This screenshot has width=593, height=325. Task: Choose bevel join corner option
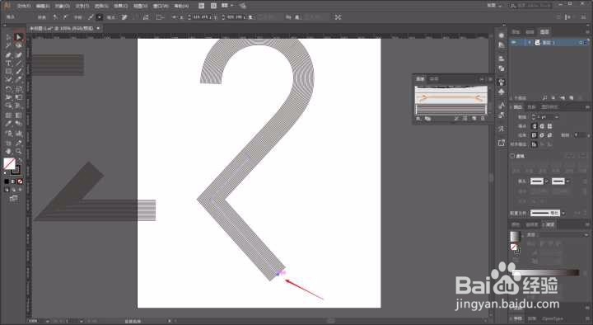(549, 134)
